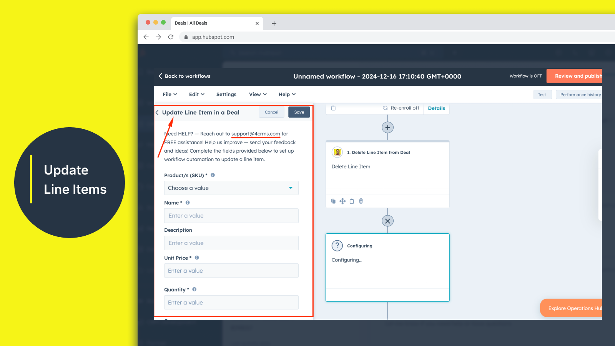615x346 pixels.
Task: Open the Product/s (SKU) dropdown
Action: [231, 188]
